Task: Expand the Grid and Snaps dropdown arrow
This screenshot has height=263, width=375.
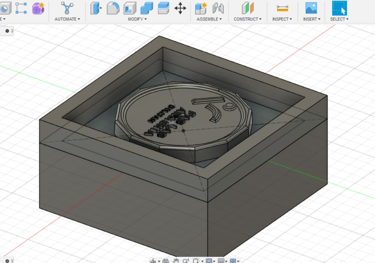Action: 226,261
